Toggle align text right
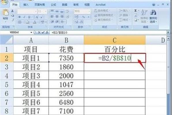Image resolution: width=173 pixels, height=115 pixels. [x=62, y=16]
